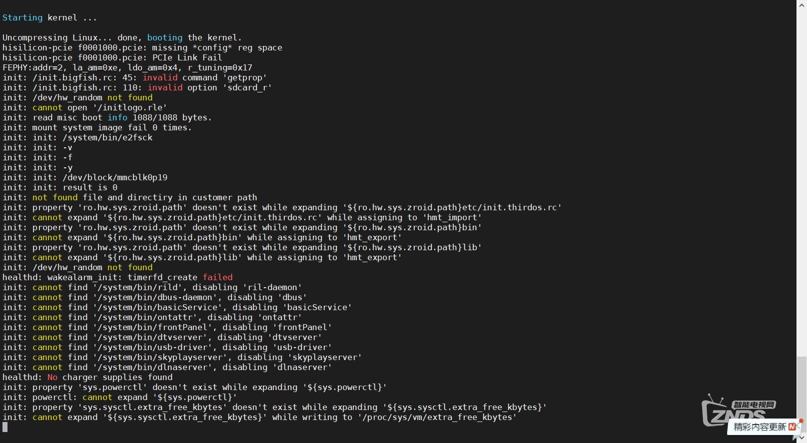Click the red notification dot

pyautogui.click(x=802, y=421)
